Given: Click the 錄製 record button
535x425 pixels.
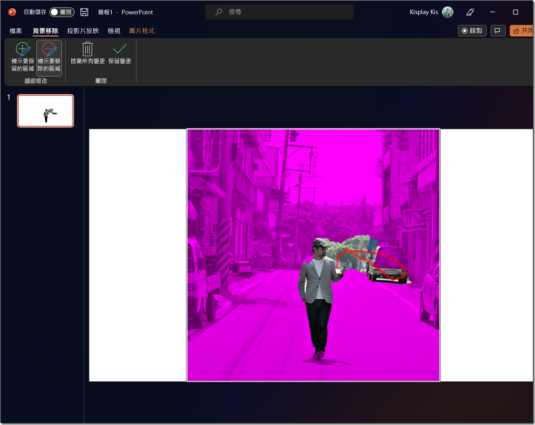Looking at the screenshot, I should (x=472, y=30).
